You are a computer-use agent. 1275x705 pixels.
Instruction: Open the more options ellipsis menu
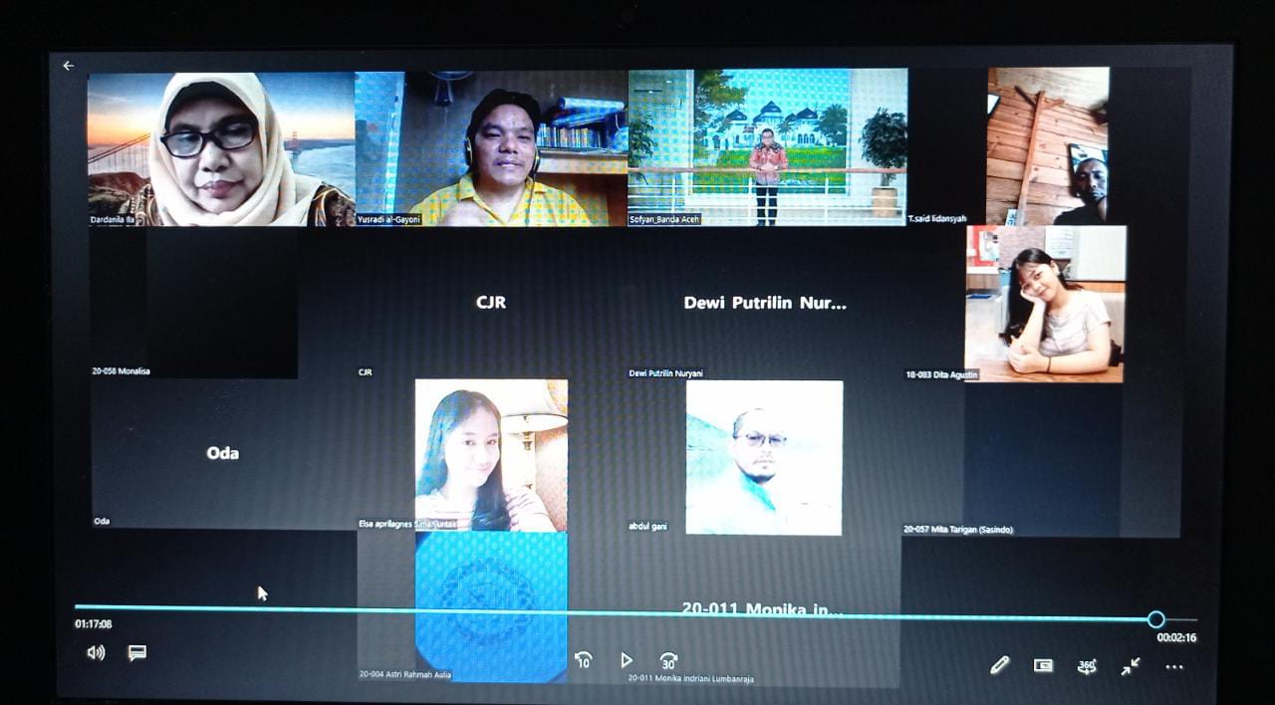point(1174,667)
